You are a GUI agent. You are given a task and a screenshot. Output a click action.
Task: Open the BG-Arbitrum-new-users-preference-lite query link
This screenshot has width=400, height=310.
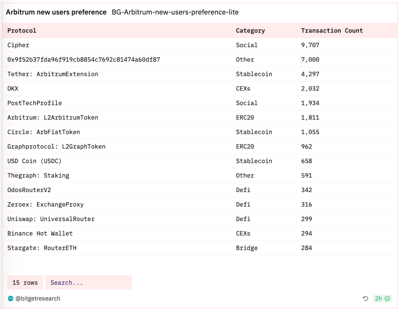tap(175, 12)
